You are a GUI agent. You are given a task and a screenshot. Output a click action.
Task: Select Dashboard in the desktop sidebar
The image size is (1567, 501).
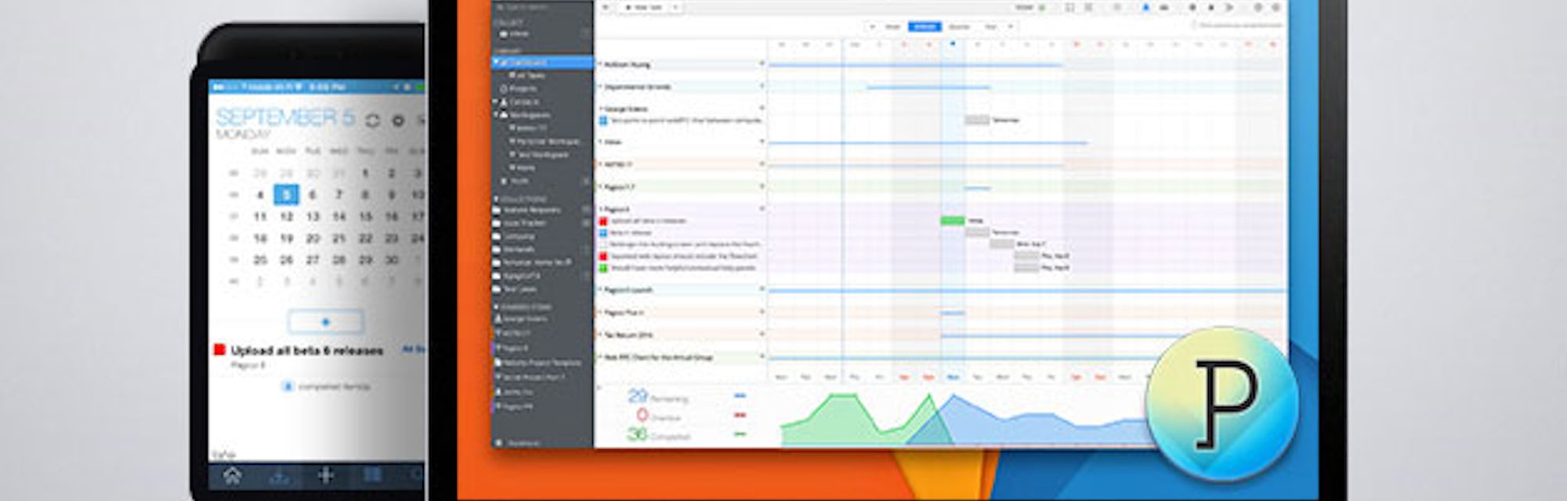click(541, 62)
